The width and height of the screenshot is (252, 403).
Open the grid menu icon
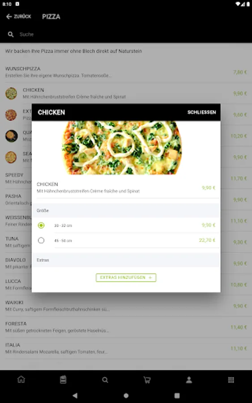tap(231, 380)
